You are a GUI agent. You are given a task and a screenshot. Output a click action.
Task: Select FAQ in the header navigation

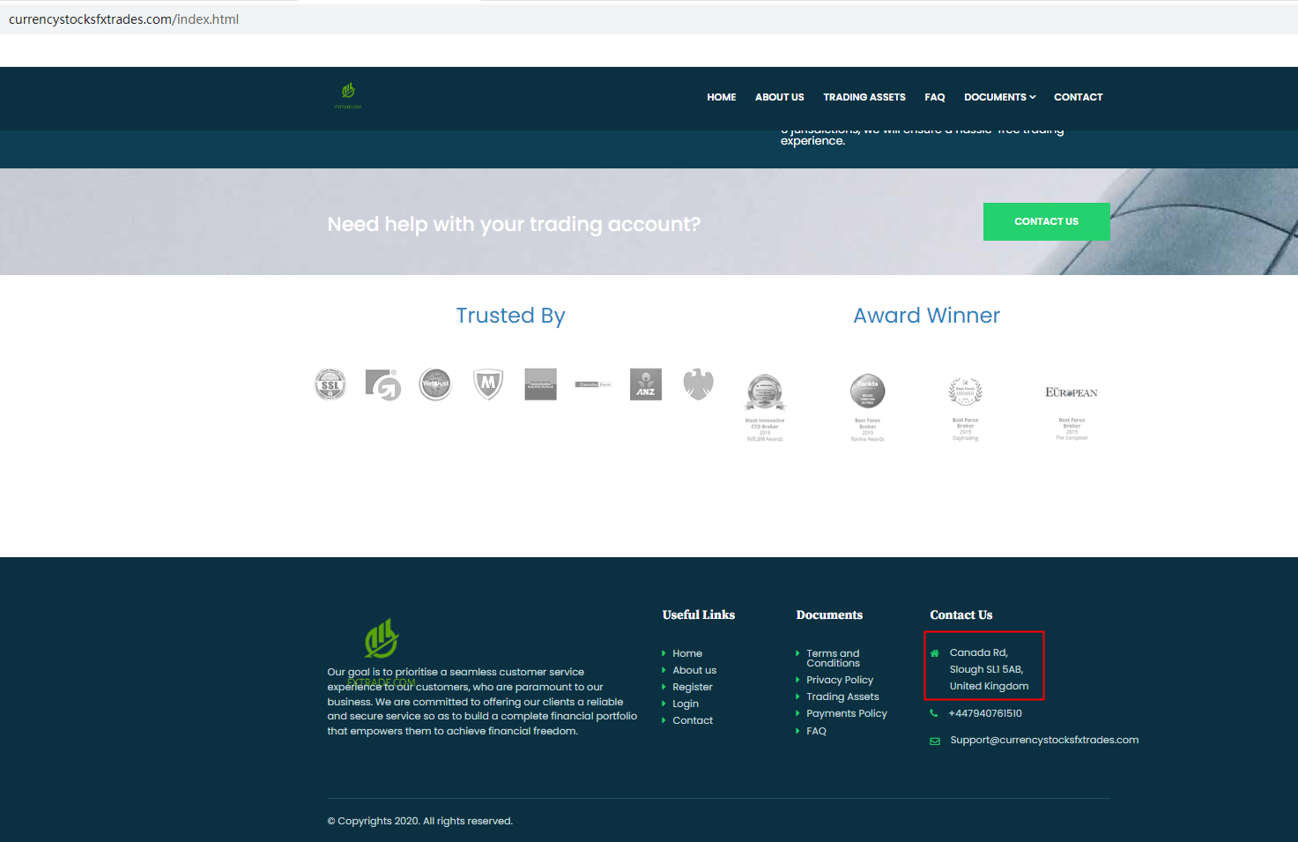(x=935, y=97)
